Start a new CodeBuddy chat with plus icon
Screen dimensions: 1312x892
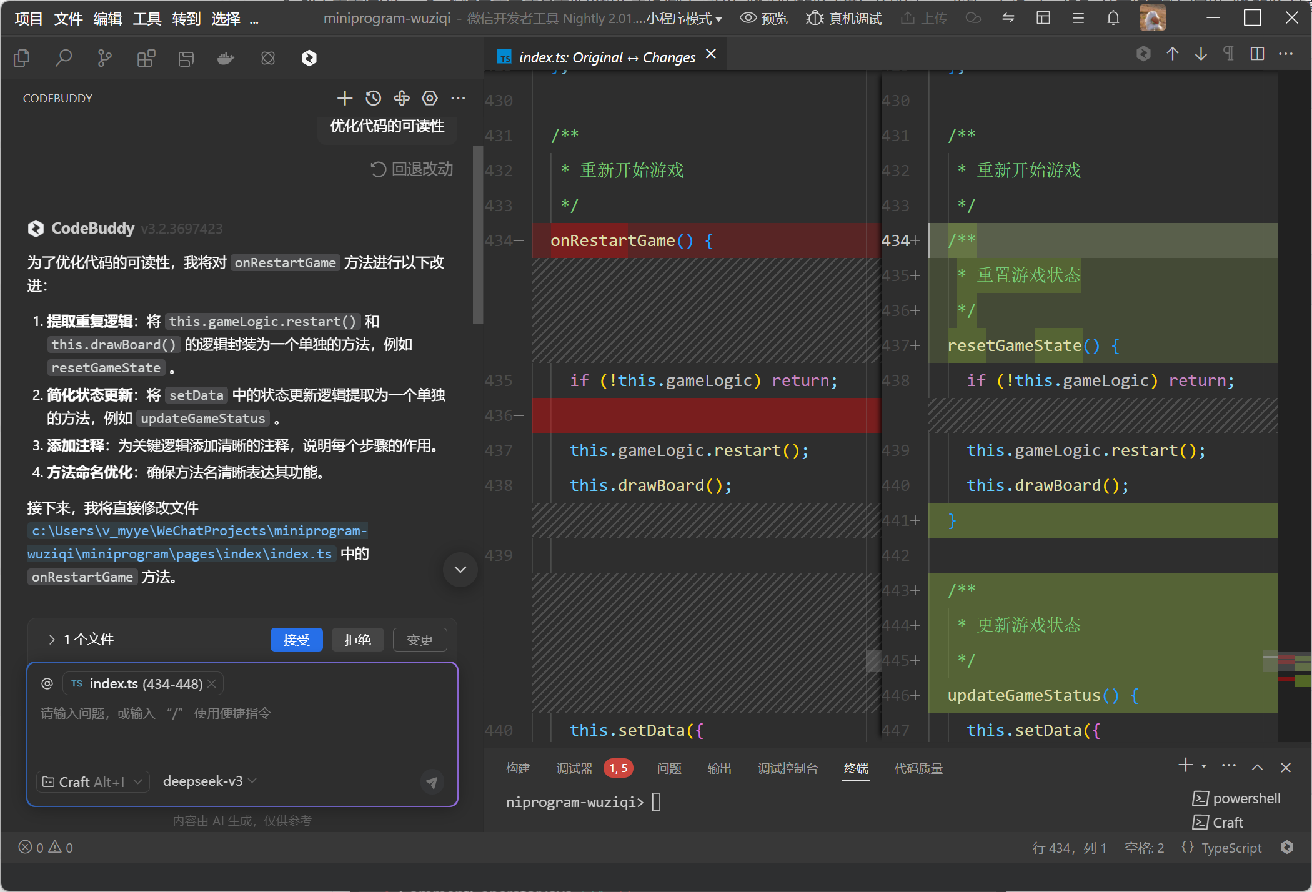click(x=344, y=98)
